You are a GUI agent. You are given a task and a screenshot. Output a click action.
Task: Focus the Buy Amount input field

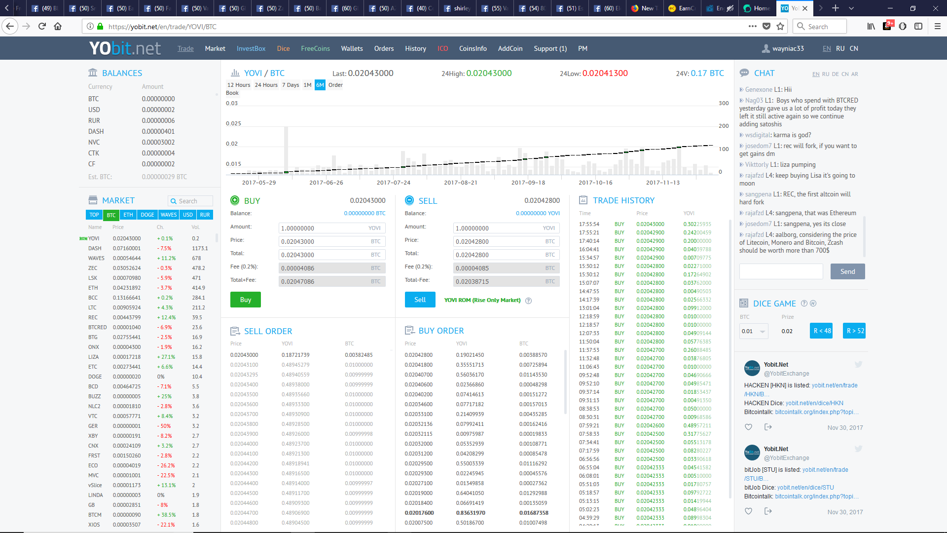coord(332,228)
